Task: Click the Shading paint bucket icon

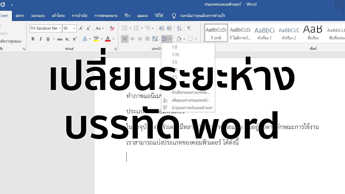Action: (178, 39)
